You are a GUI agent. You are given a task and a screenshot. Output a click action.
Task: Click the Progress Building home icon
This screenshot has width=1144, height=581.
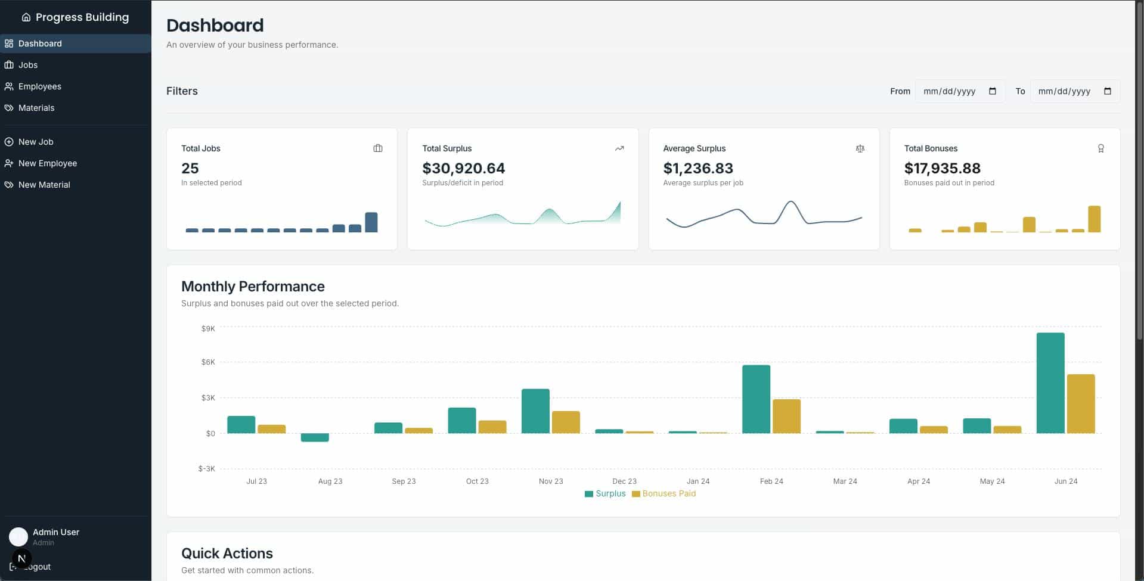click(x=26, y=17)
